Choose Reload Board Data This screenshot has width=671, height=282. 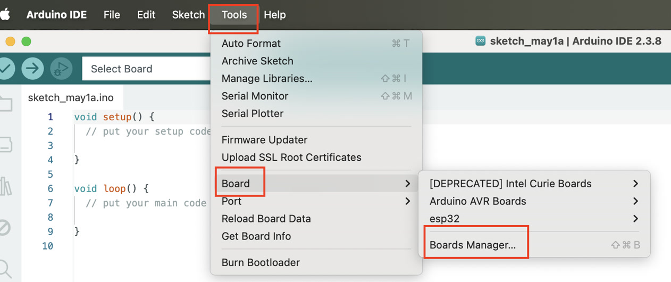point(316,219)
